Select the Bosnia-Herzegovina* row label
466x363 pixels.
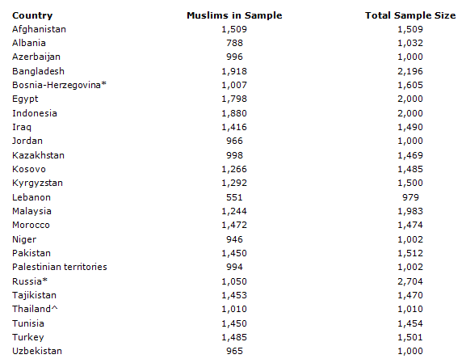pos(59,85)
